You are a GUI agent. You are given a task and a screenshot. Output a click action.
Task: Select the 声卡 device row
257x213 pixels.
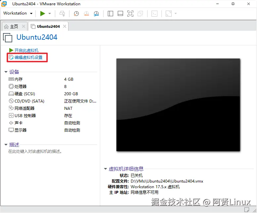[x=53, y=123]
